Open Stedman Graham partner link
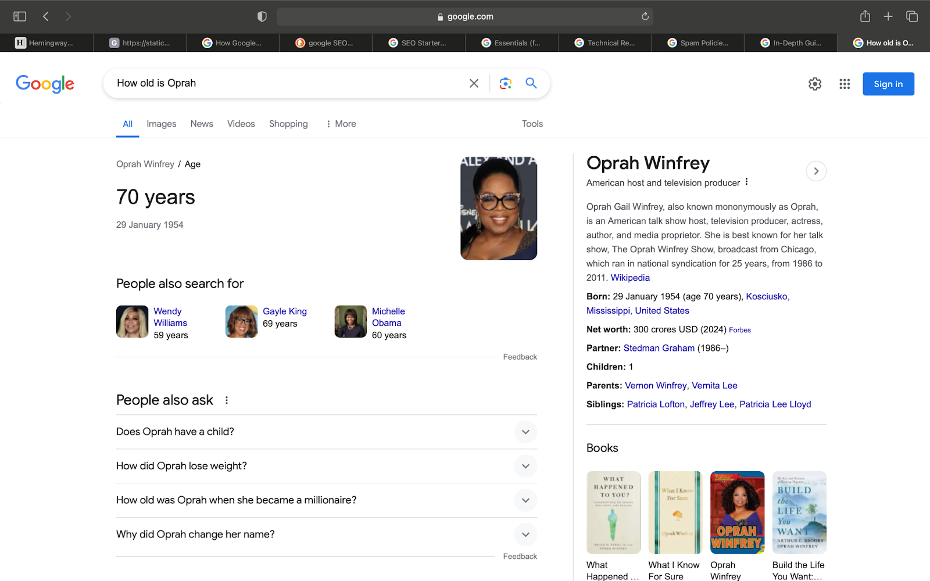Screen dimensions: 930x581 [659, 348]
